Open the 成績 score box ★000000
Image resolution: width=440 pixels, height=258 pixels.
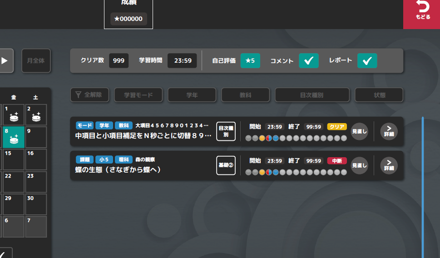coord(129,19)
